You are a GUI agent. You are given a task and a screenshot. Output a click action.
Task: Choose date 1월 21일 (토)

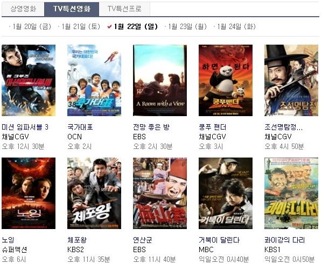(81, 26)
